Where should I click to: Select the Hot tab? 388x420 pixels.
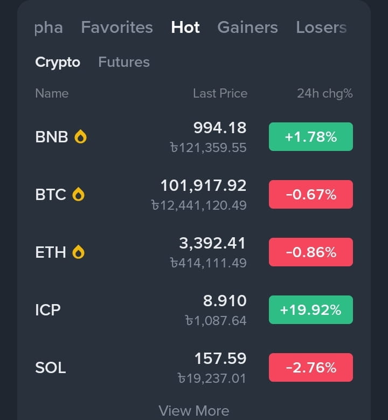(185, 27)
